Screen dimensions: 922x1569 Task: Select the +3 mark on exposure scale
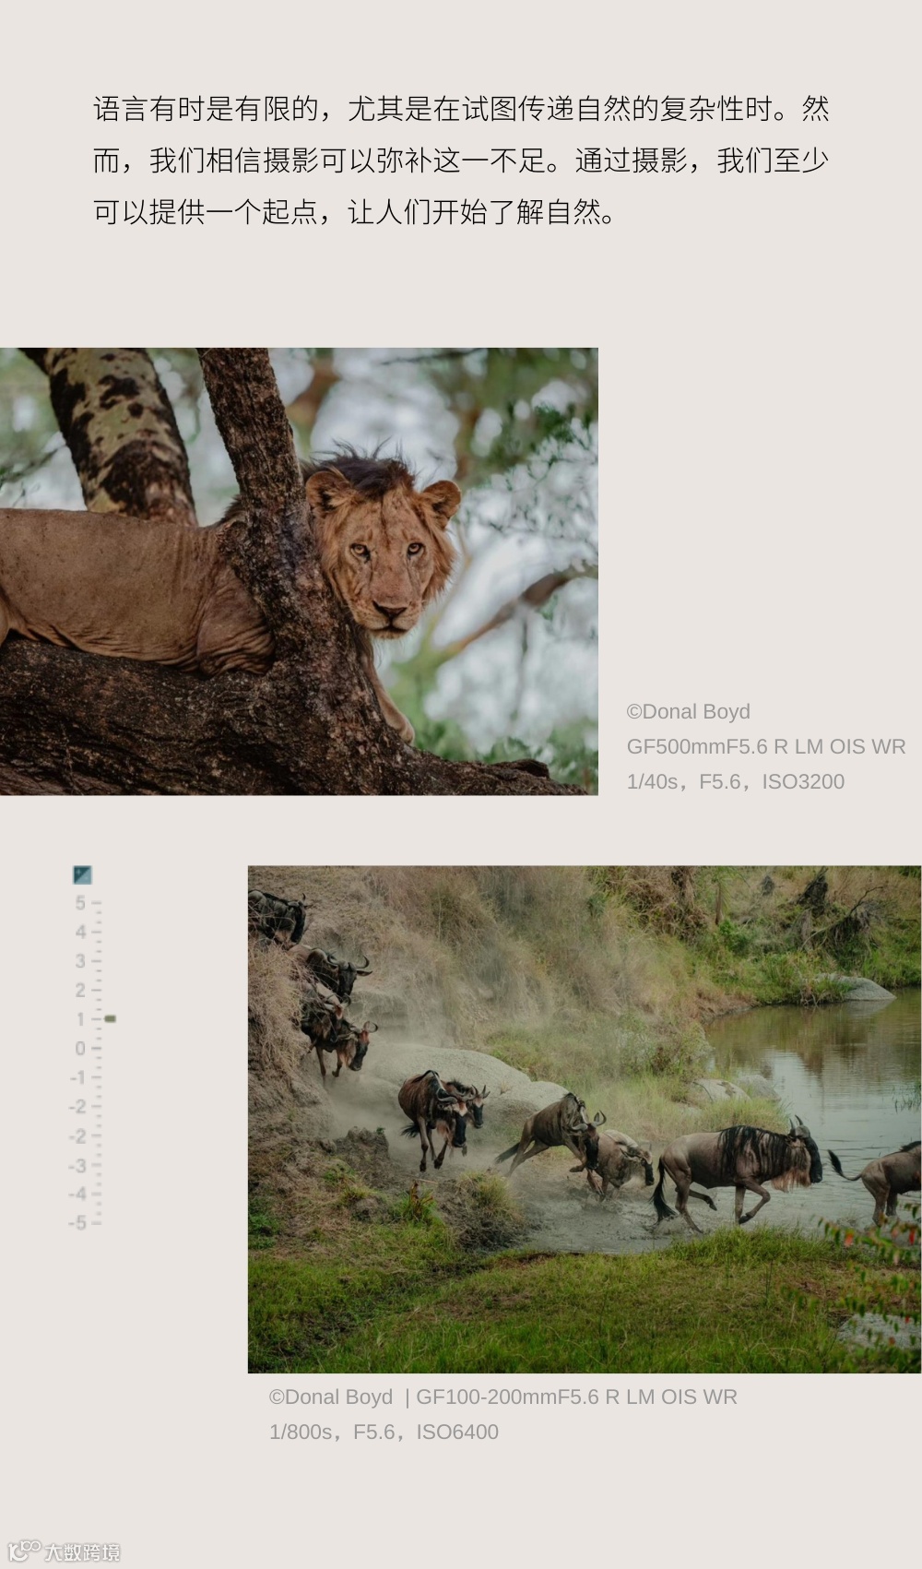pyautogui.click(x=81, y=961)
